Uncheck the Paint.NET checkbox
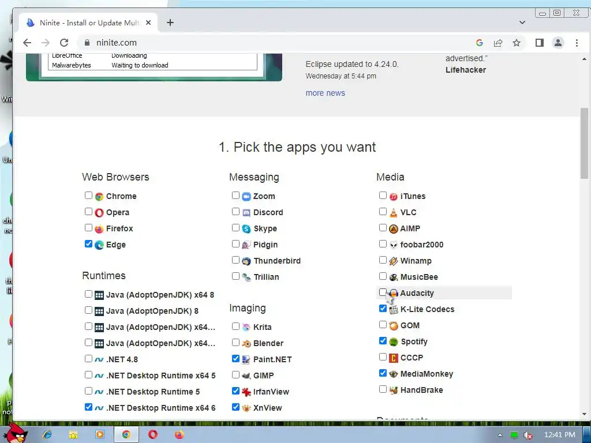 click(235, 359)
